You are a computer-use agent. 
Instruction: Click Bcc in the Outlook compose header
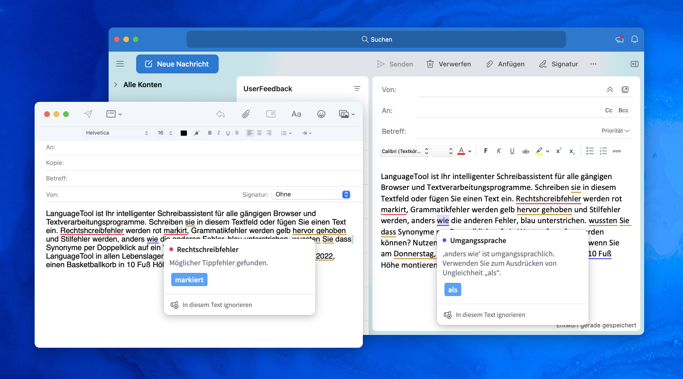(x=624, y=110)
